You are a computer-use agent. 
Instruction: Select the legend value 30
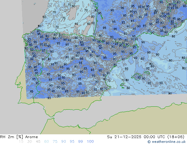(29, 142)
